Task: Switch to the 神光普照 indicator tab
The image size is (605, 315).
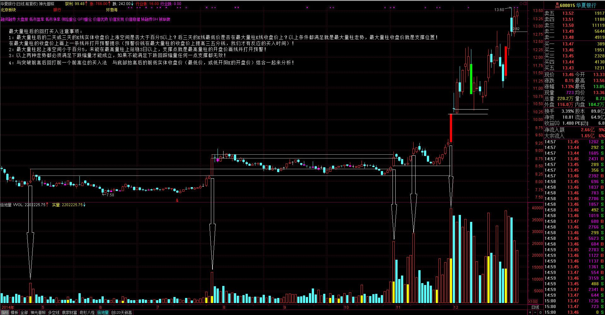Action: tap(38, 312)
